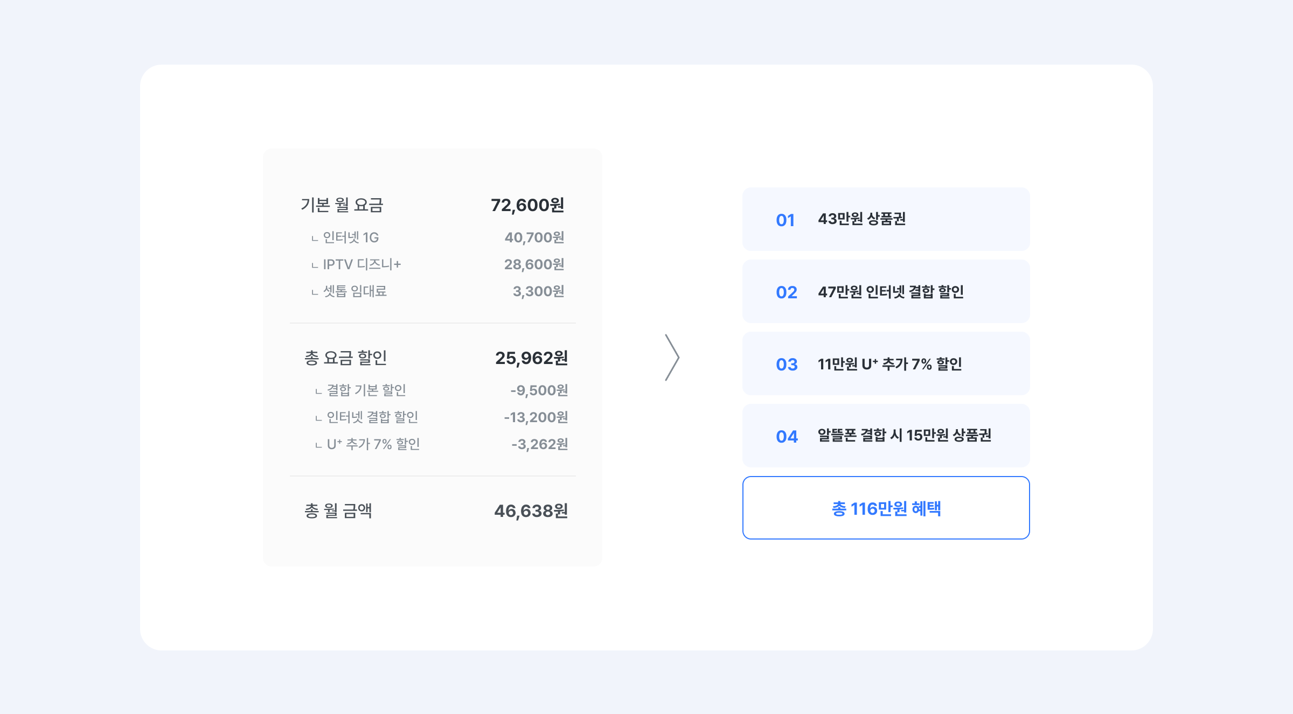Image resolution: width=1293 pixels, height=714 pixels.
Task: Click the 결합 기본 할인 line item
Action: click(x=366, y=390)
